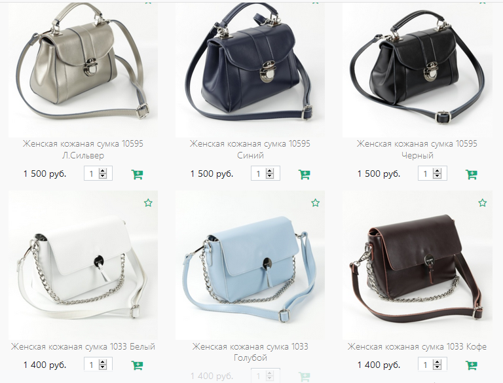The image size is (503, 383).
Task: Favorite the white 1033 bag with star
Action: [x=148, y=203]
